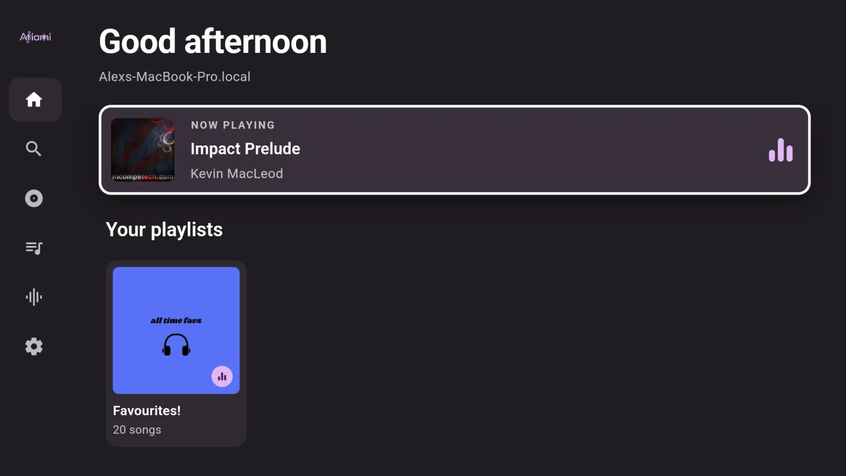Screen dimensions: 846x476
Task: Click the Aciami logo in sidebar
Action: (35, 36)
